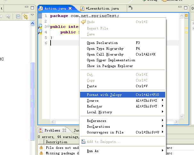194x155 pixels.
Task: Maximize the editor area
Action: (x=186, y=8)
